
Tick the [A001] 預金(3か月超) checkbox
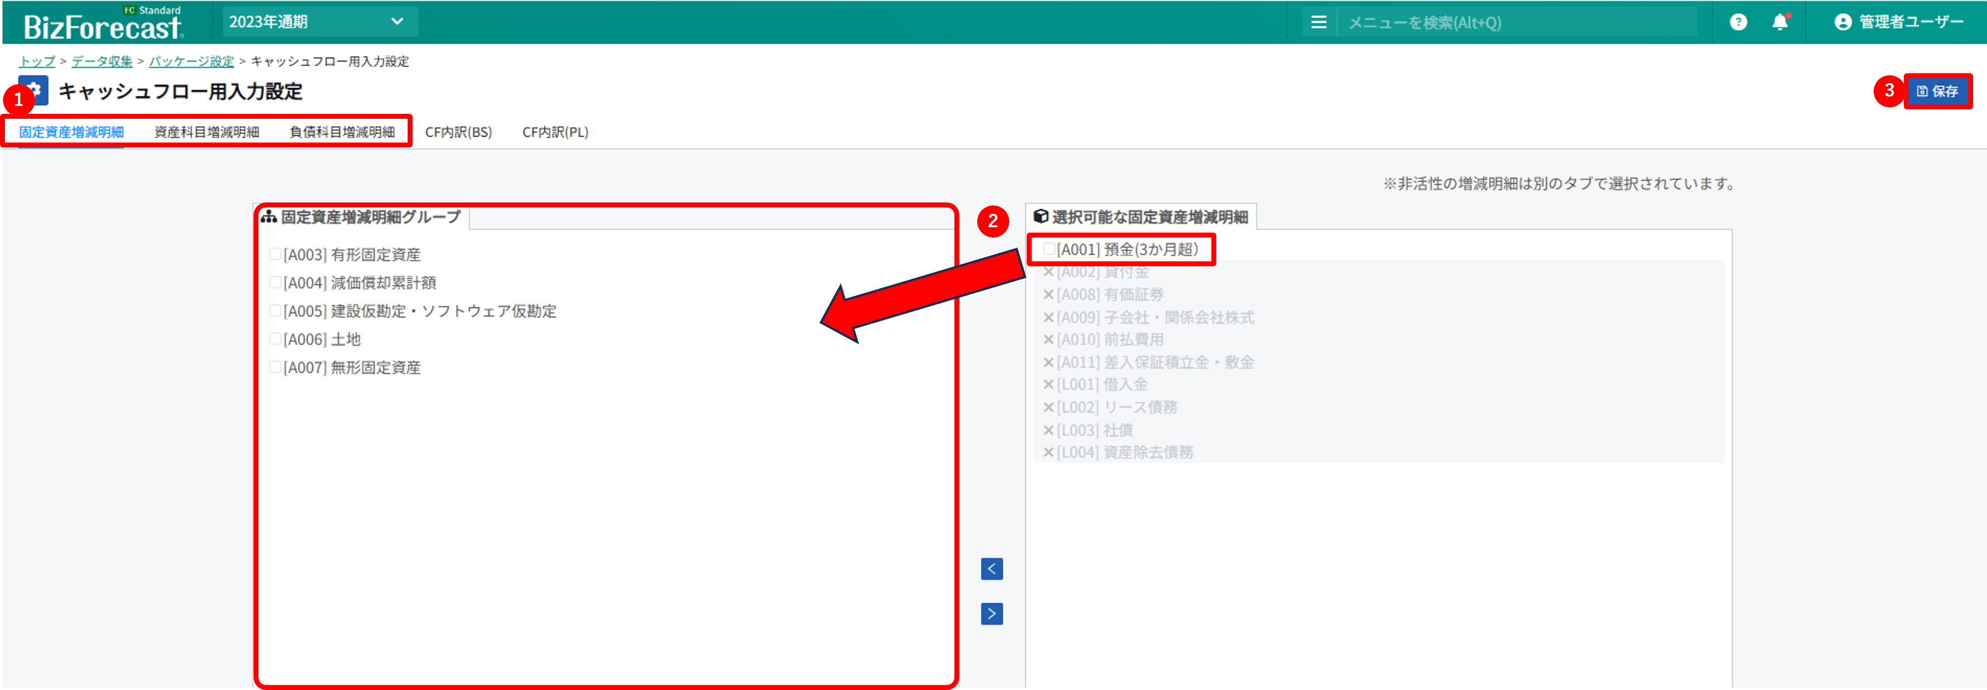tap(1048, 249)
